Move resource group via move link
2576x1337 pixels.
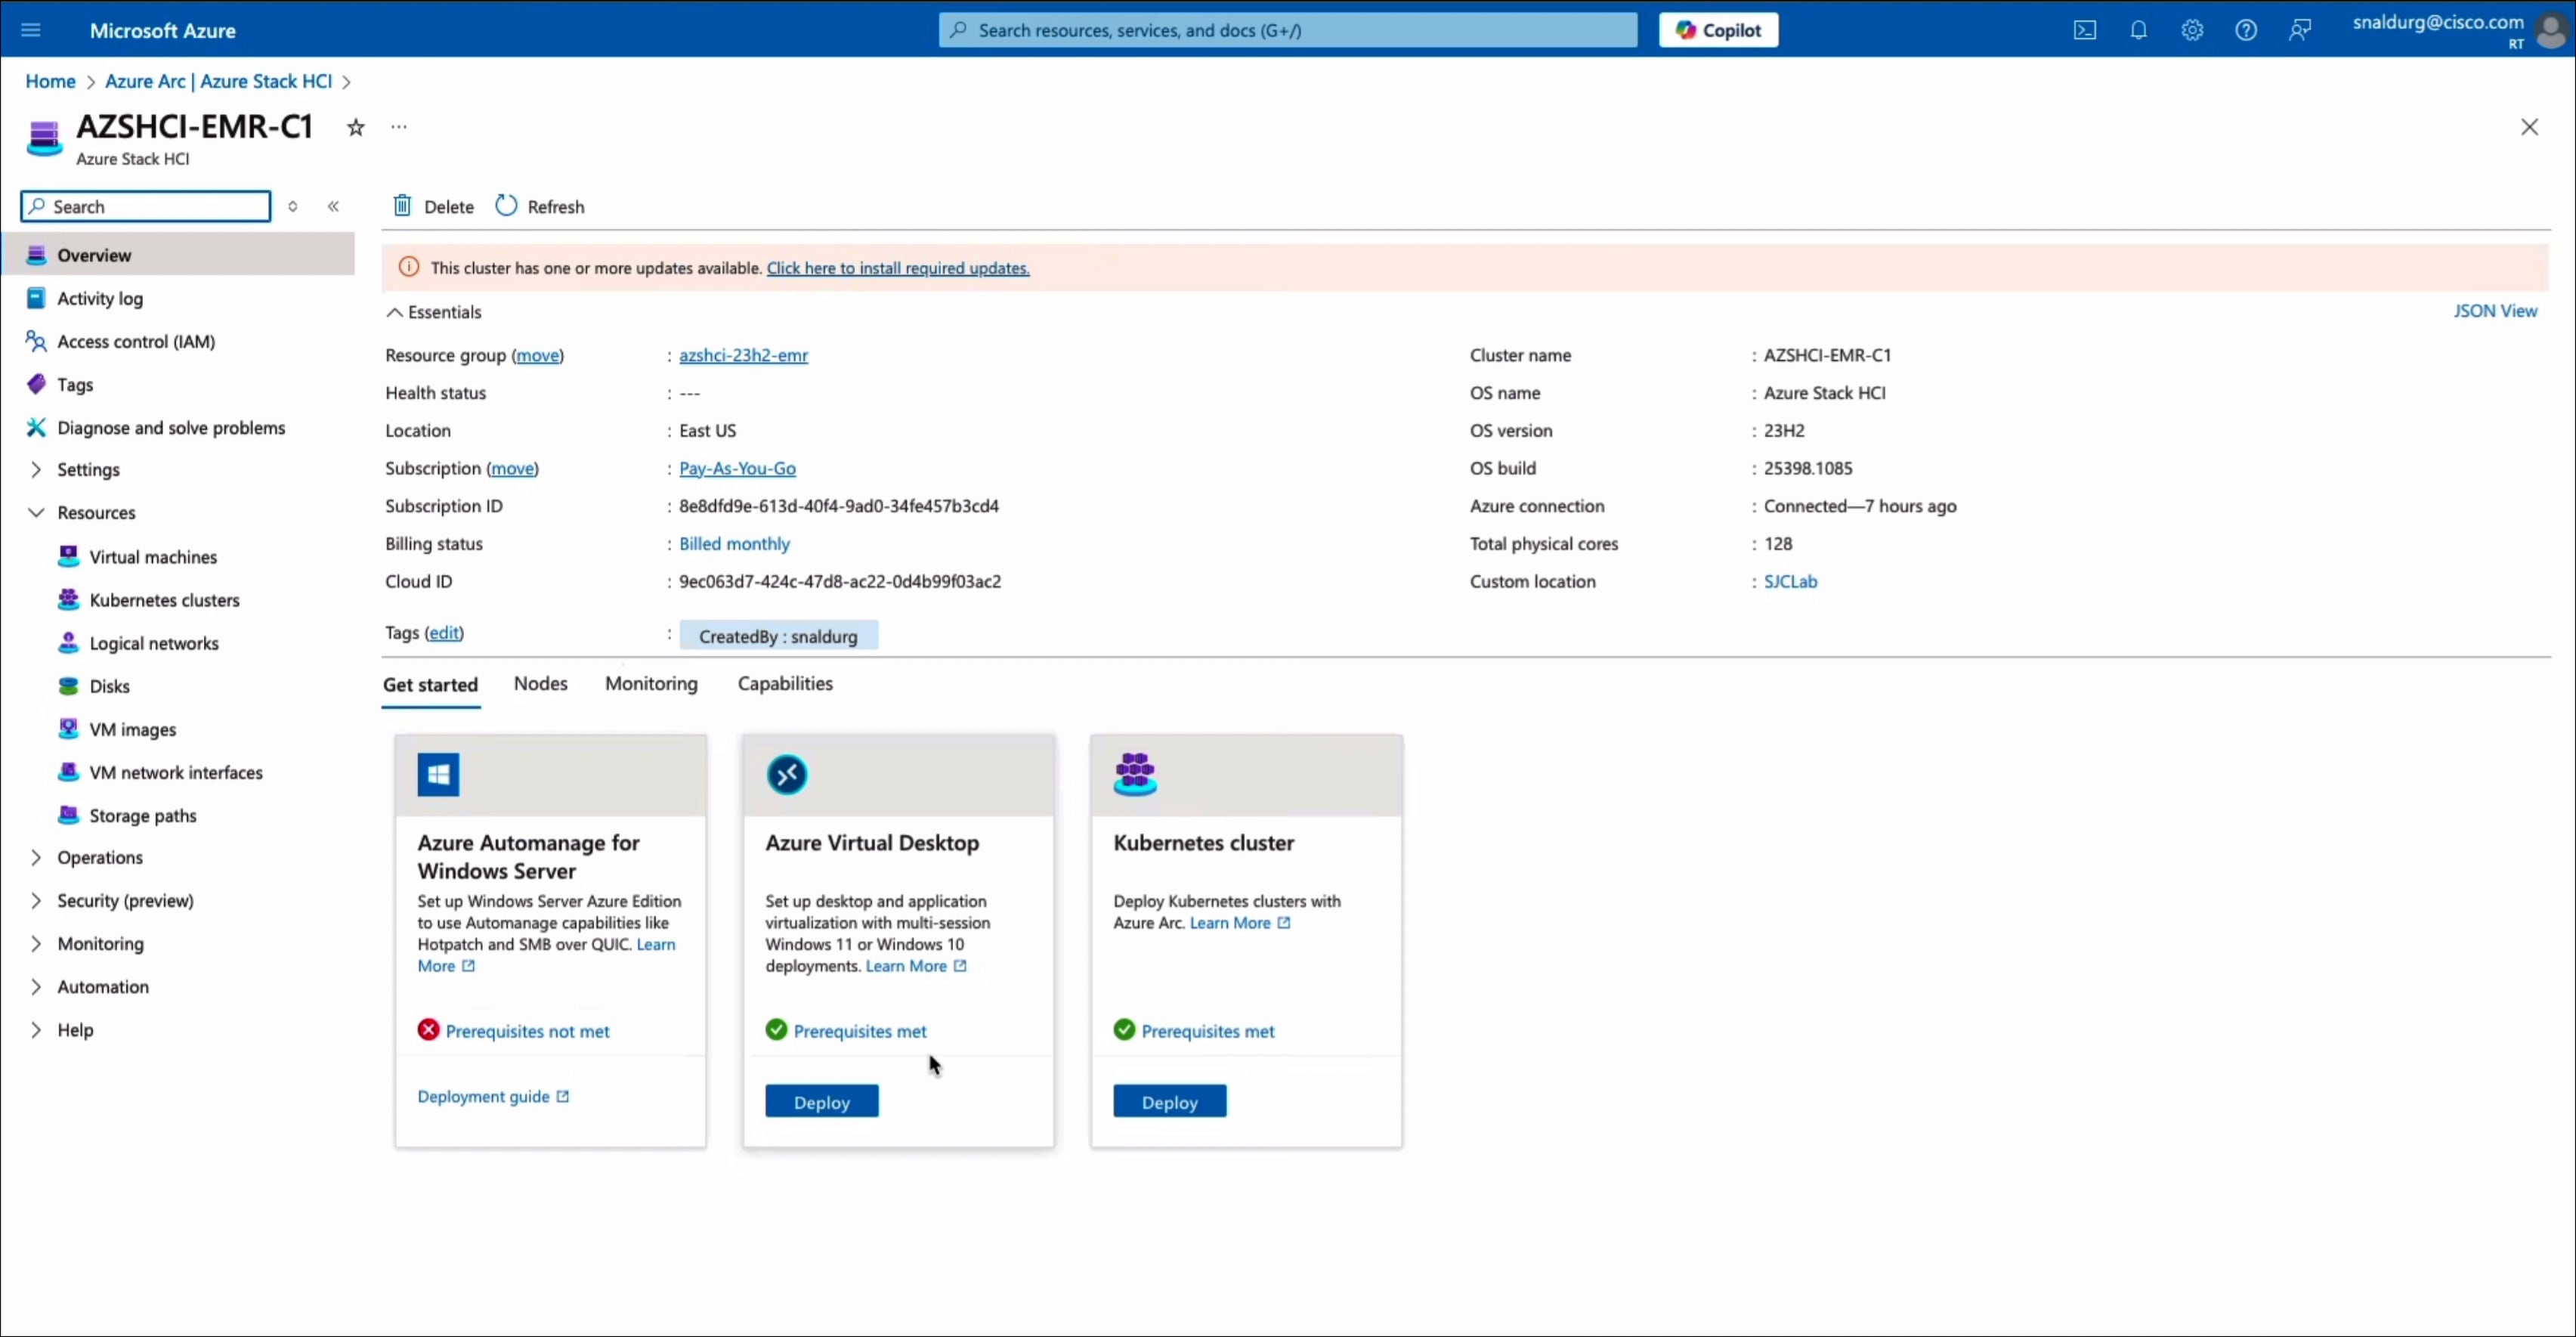(537, 355)
